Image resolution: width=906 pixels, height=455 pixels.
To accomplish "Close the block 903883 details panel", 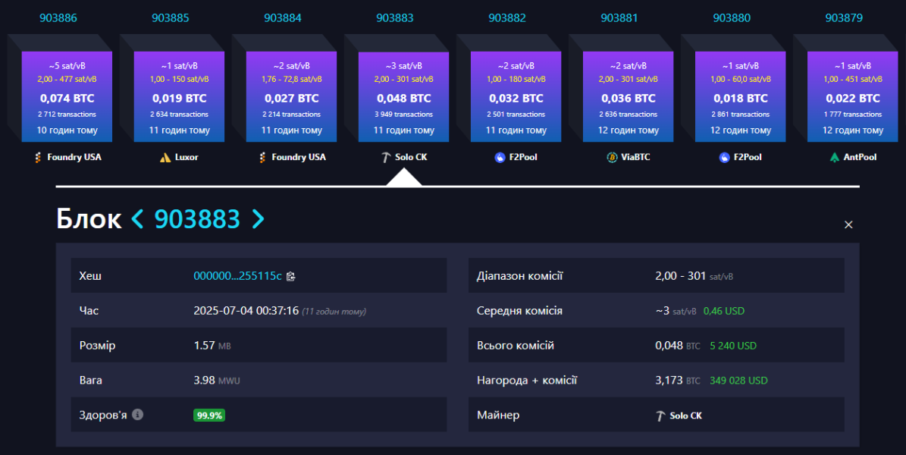I will (848, 224).
